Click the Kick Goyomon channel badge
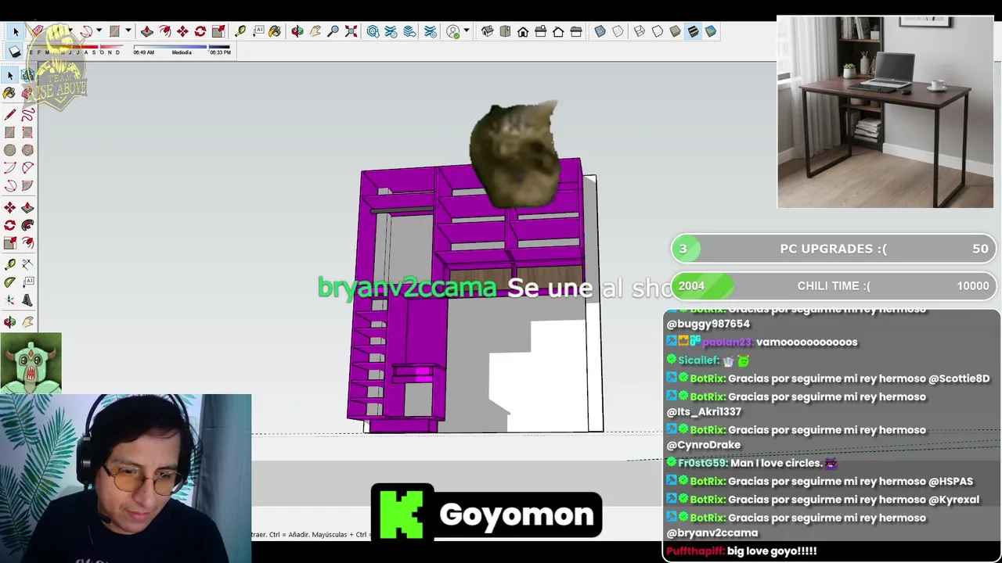 pos(486,513)
